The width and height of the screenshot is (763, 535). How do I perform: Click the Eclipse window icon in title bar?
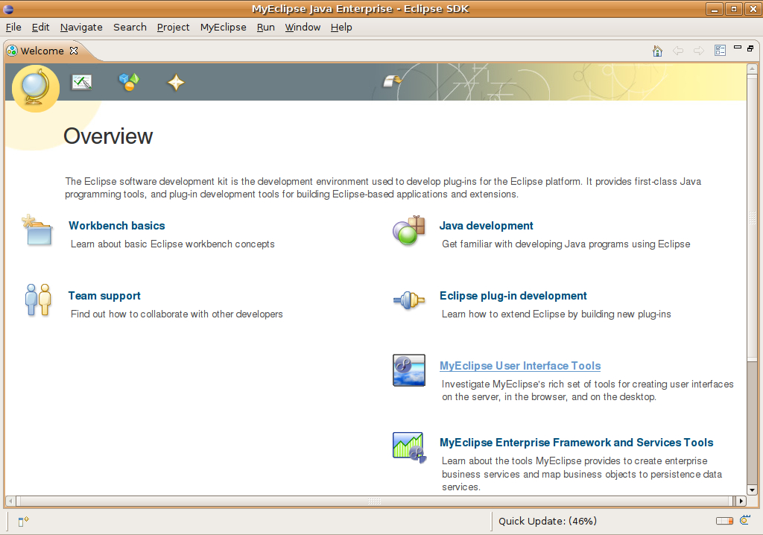click(8, 9)
